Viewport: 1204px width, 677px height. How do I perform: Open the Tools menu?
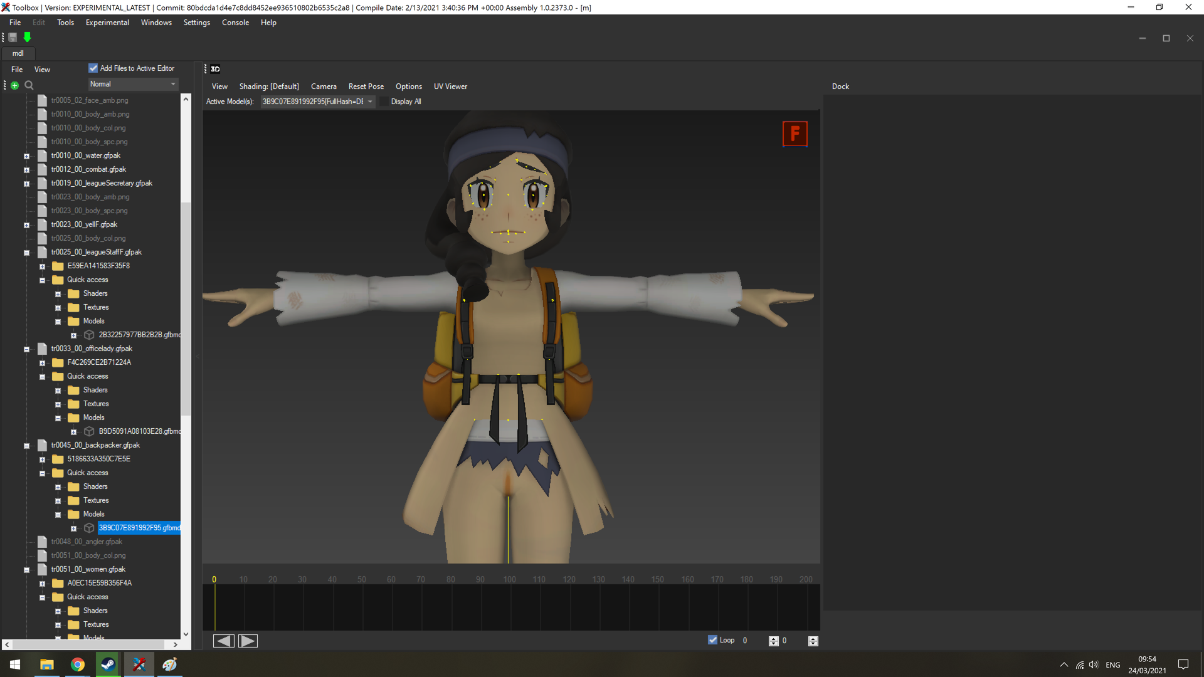click(x=65, y=23)
